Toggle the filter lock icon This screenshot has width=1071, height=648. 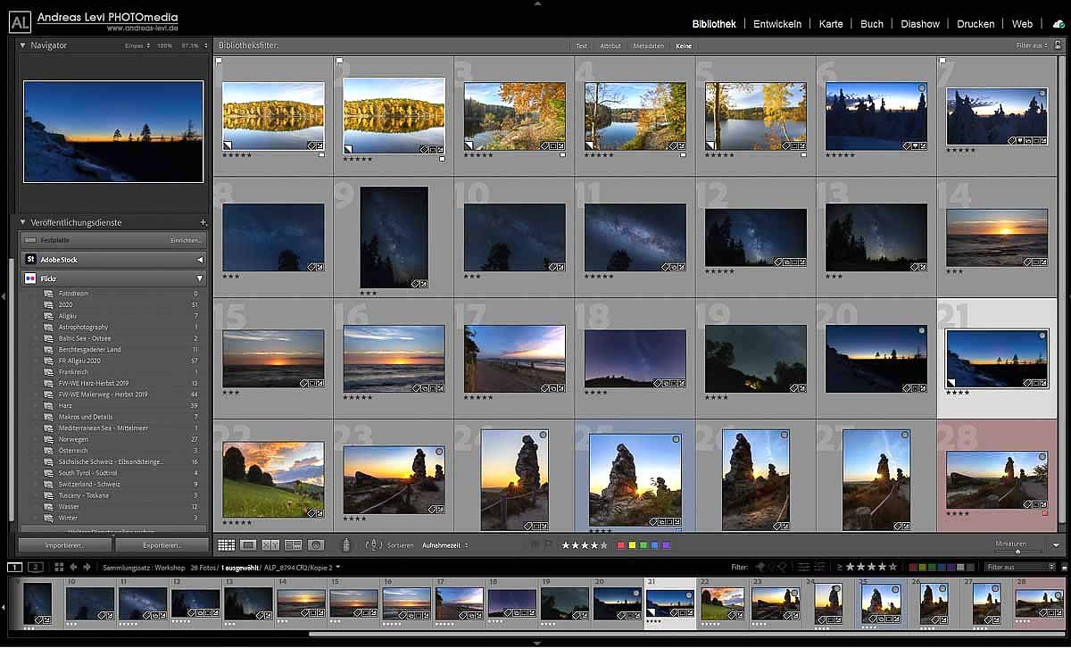pos(1059,46)
